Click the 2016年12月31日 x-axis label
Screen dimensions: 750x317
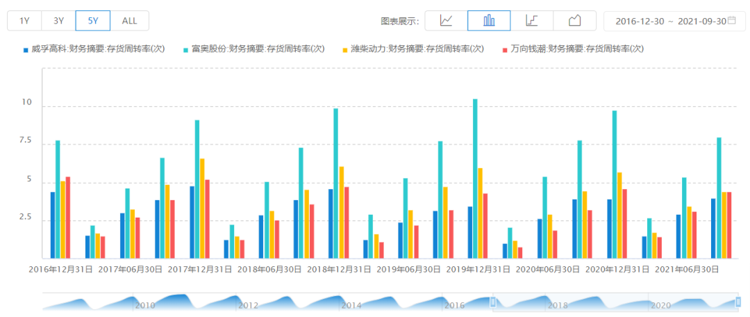tap(60, 268)
